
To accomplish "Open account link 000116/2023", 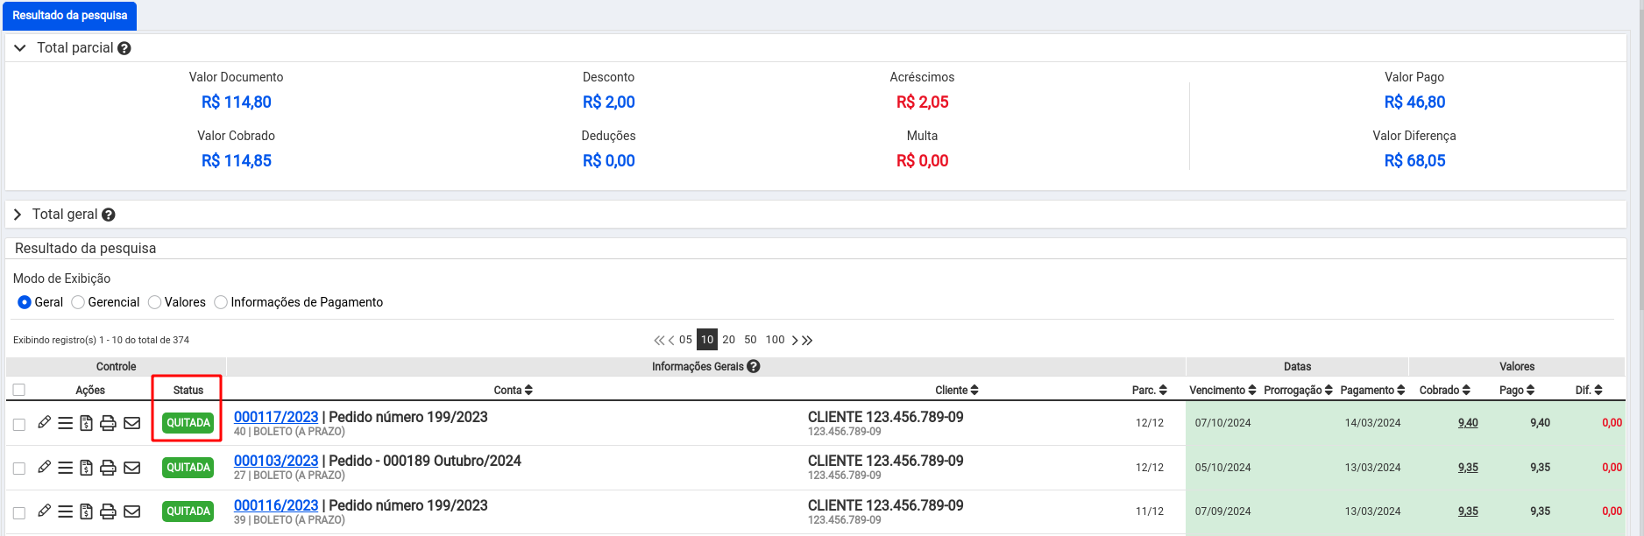I will (x=276, y=506).
